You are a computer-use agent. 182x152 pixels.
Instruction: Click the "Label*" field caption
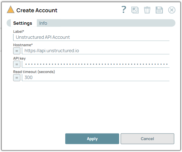[x=19, y=31]
